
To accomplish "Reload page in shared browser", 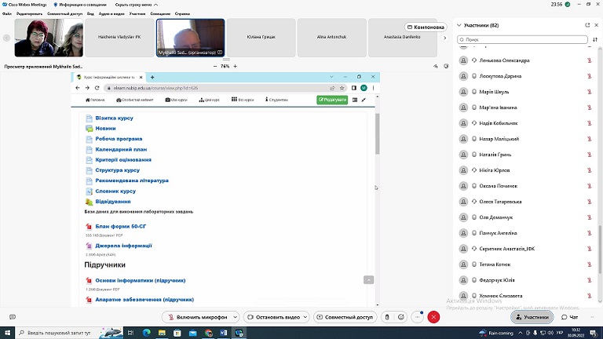I will point(97,88).
